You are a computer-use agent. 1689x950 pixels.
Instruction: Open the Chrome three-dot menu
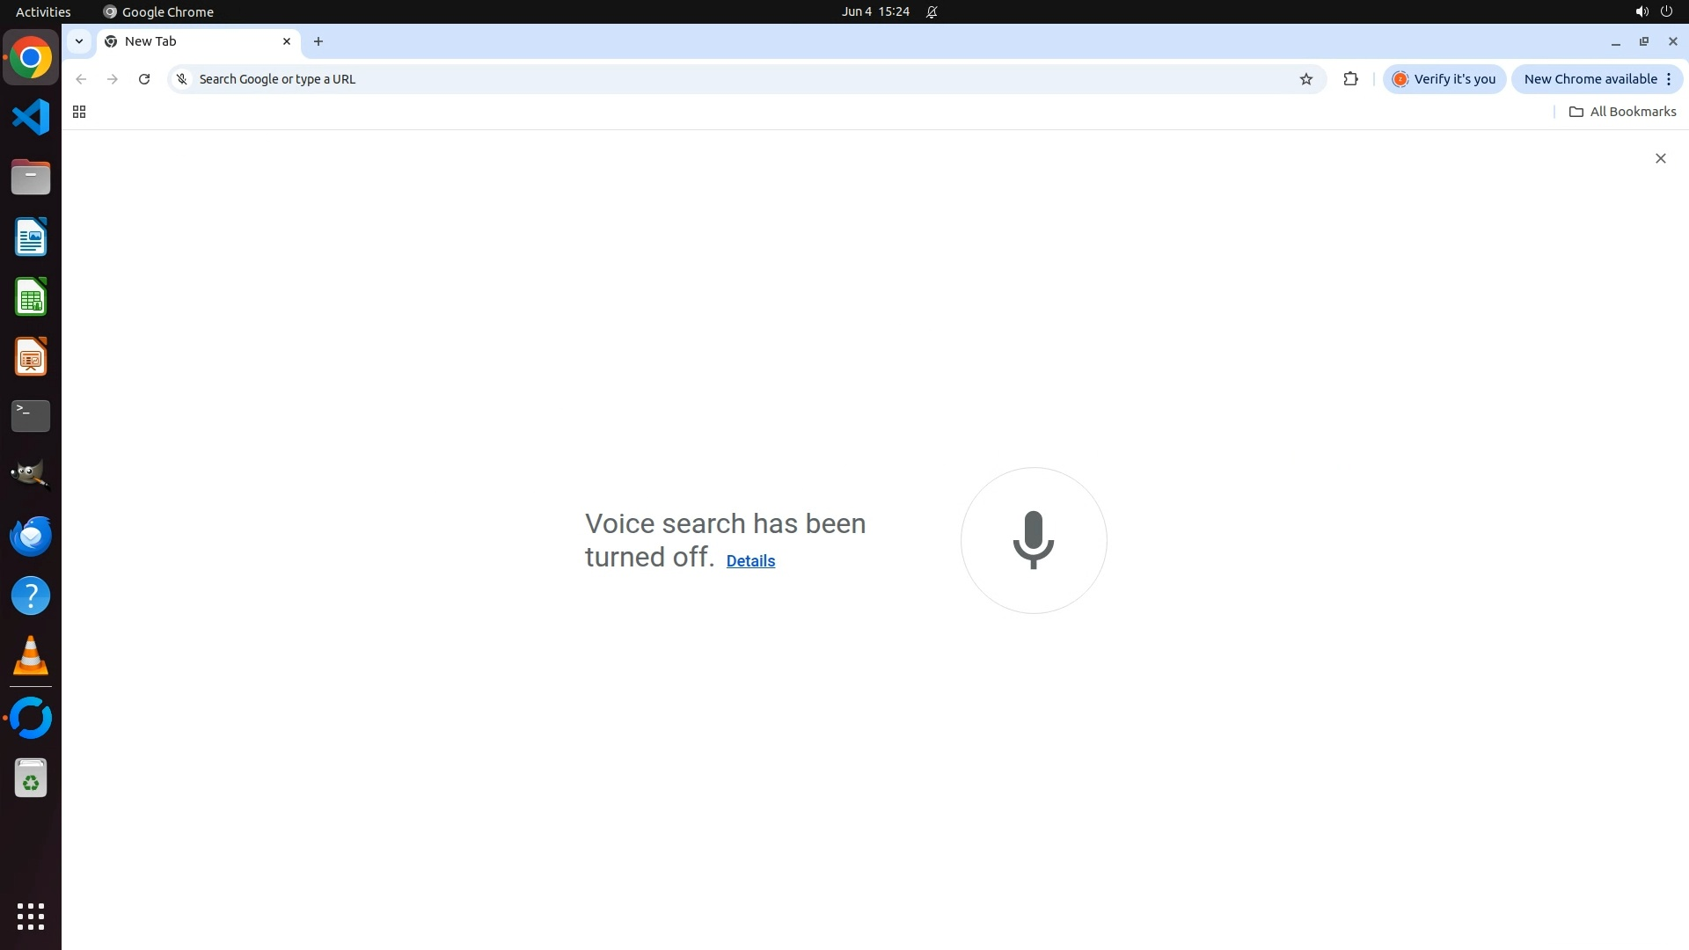pyautogui.click(x=1669, y=79)
